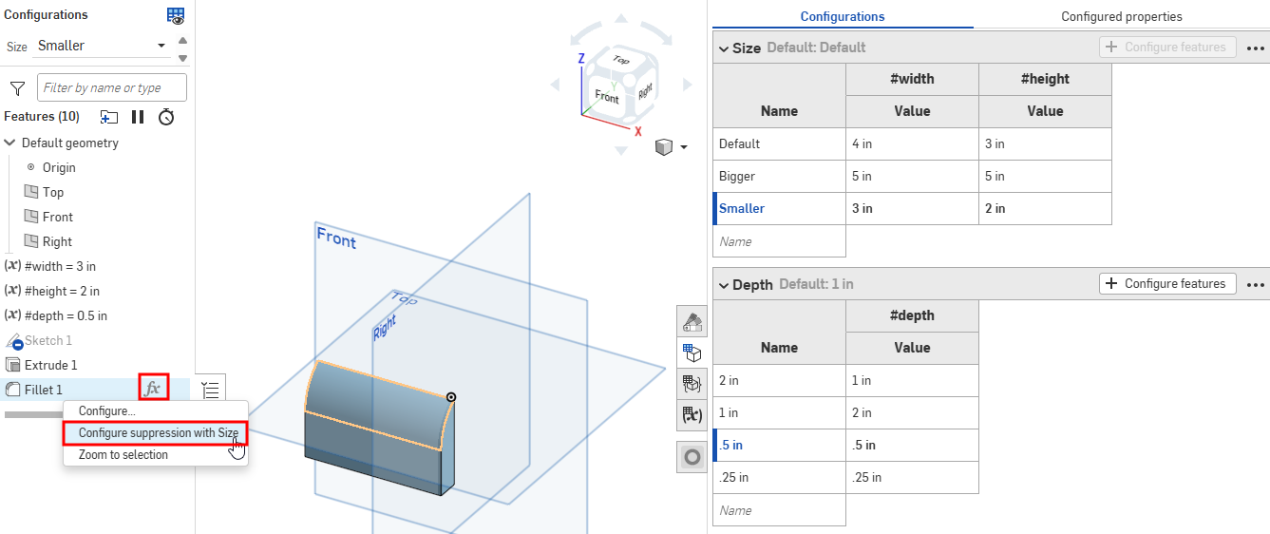Viewport: 1270px width, 534px height.
Task: Click the feature filter funnel icon
Action: click(17, 88)
